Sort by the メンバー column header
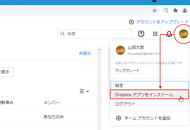This screenshot has height=130, width=190. [52, 103]
